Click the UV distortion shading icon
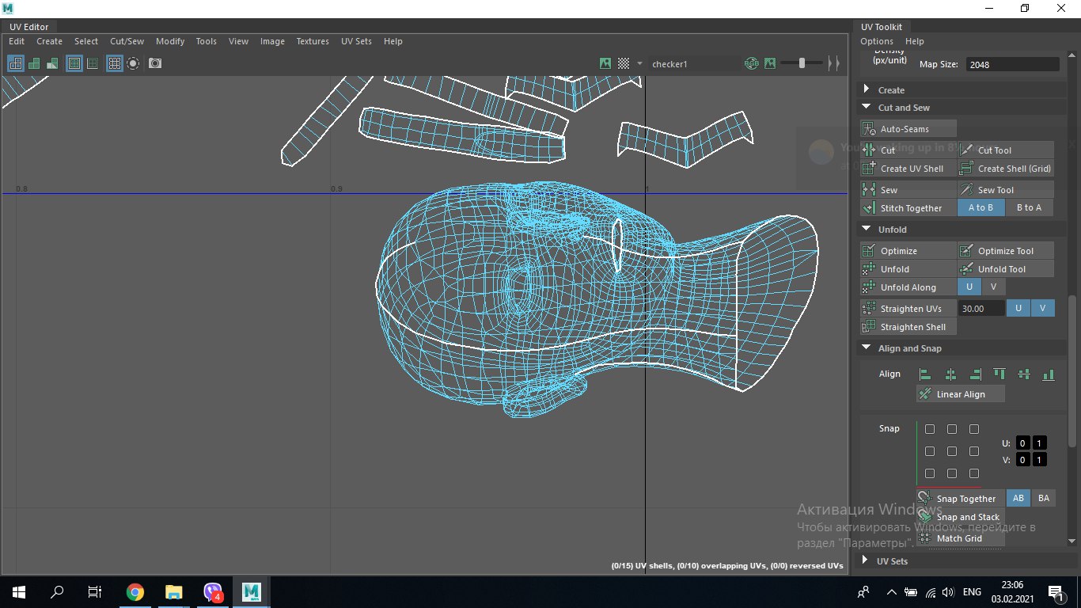 51,63
